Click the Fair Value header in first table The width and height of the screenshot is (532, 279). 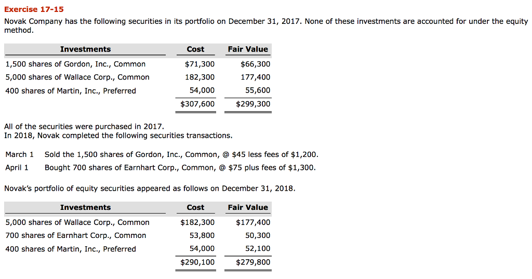point(248,49)
